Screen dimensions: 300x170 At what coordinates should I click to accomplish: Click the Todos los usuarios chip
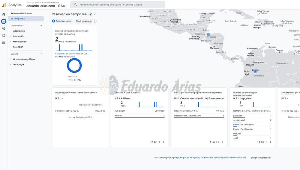(62, 21)
